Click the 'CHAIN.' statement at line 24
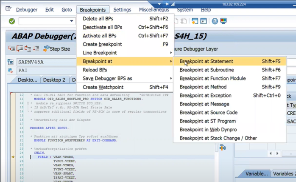 (39, 153)
